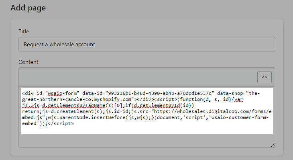Click the content area resize handle
The width and height of the screenshot is (293, 160).
pyautogui.click(x=273, y=145)
